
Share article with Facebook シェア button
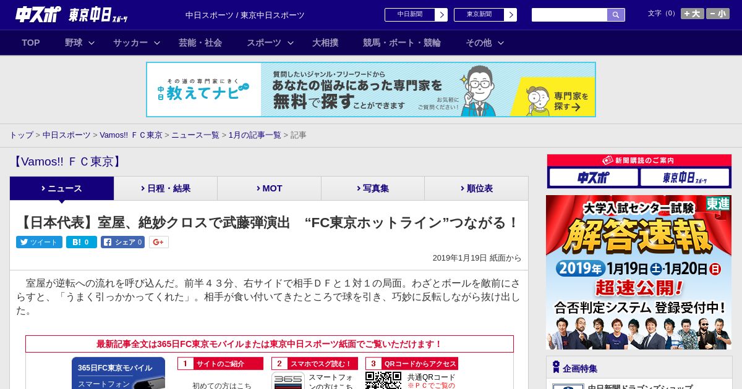(x=122, y=242)
